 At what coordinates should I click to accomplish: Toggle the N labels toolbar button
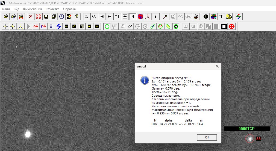[x=133, y=17]
